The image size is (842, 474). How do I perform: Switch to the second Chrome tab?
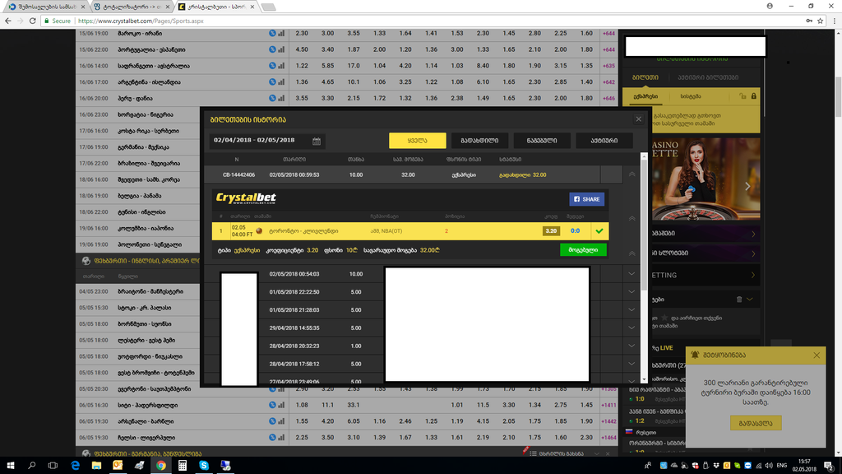131,7
